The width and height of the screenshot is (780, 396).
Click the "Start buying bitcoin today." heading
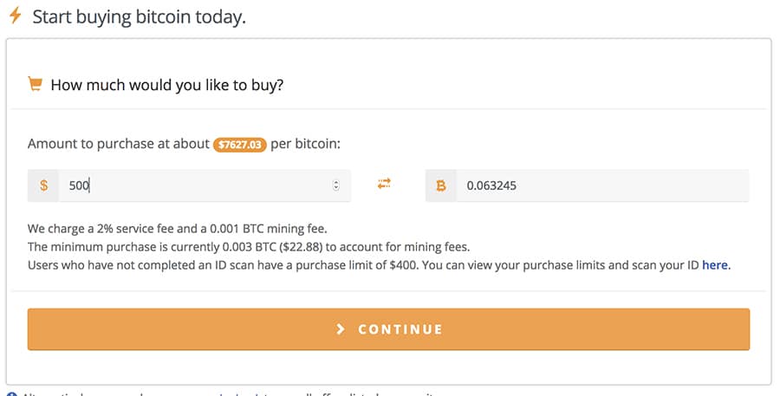(x=139, y=16)
